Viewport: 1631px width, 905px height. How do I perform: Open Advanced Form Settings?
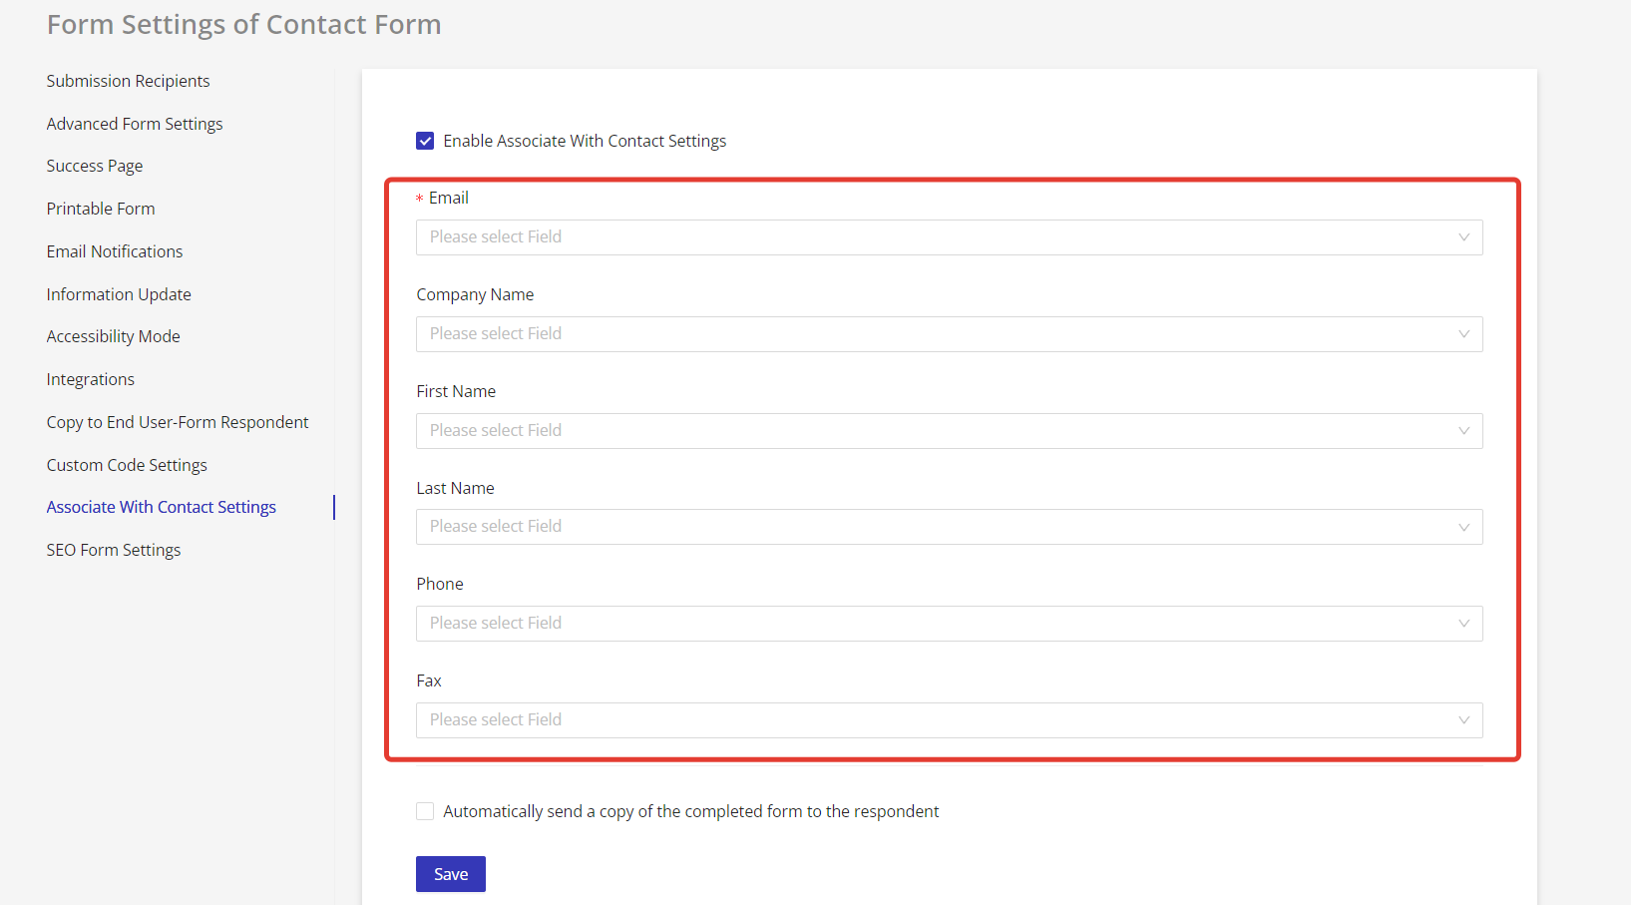(x=135, y=124)
